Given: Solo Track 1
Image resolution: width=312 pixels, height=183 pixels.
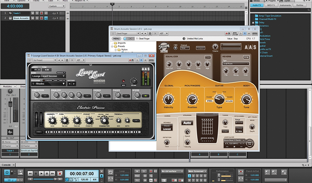Looking at the screenshot, I should click(x=37, y=13).
